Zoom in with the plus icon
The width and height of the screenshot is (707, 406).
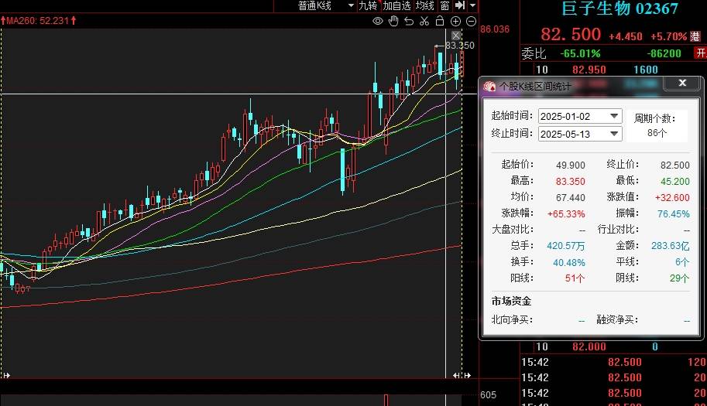click(455, 21)
